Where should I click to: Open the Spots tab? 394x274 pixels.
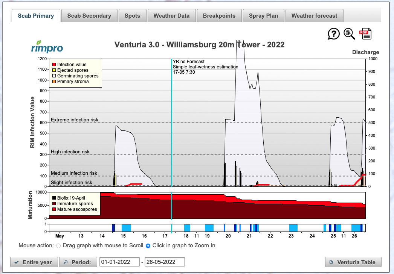132,16
